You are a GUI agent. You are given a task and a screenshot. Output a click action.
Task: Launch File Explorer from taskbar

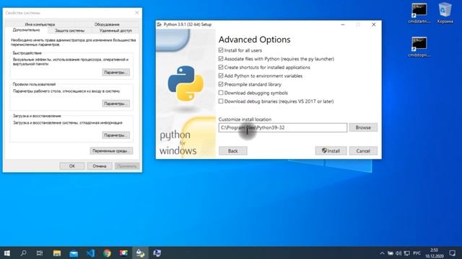(57, 253)
